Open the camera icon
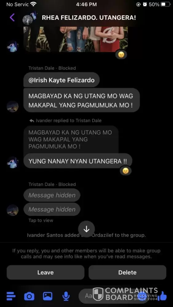 pos(29,296)
